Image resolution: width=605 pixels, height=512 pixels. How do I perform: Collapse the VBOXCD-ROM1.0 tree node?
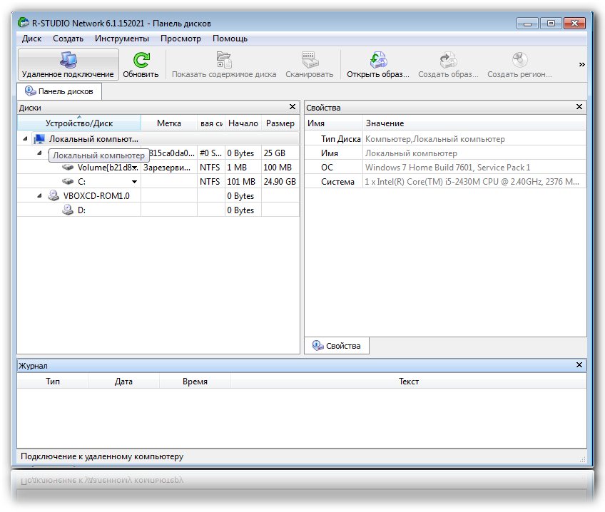[40, 196]
